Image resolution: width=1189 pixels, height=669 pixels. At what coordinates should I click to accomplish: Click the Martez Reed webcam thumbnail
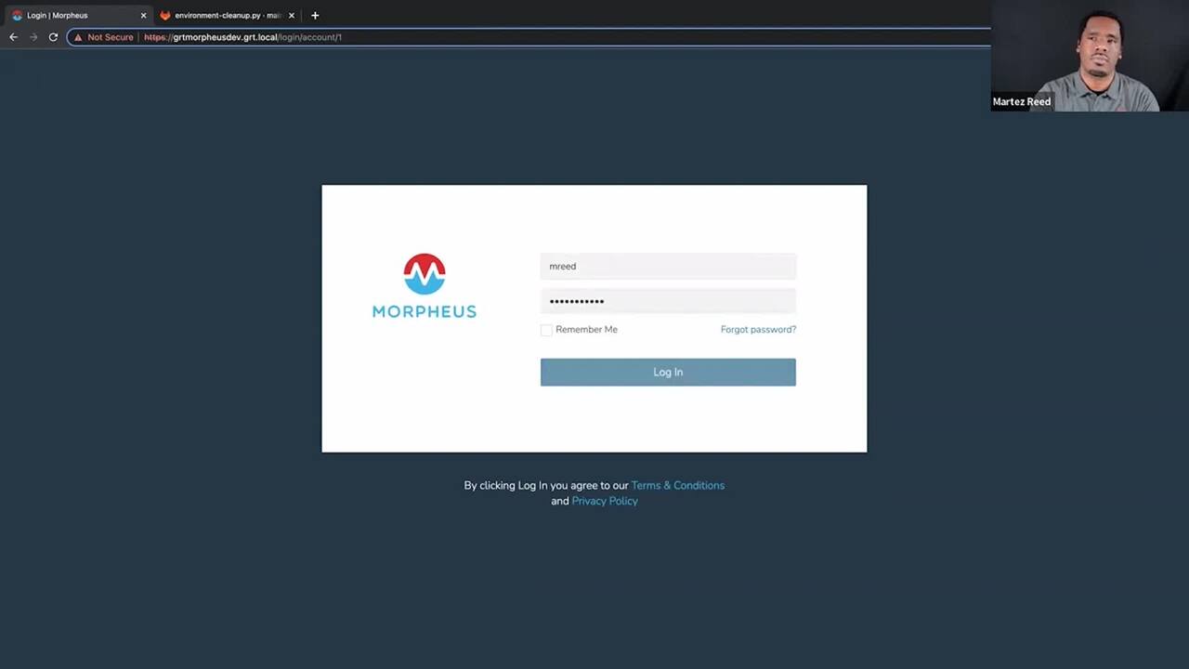pos(1089,56)
